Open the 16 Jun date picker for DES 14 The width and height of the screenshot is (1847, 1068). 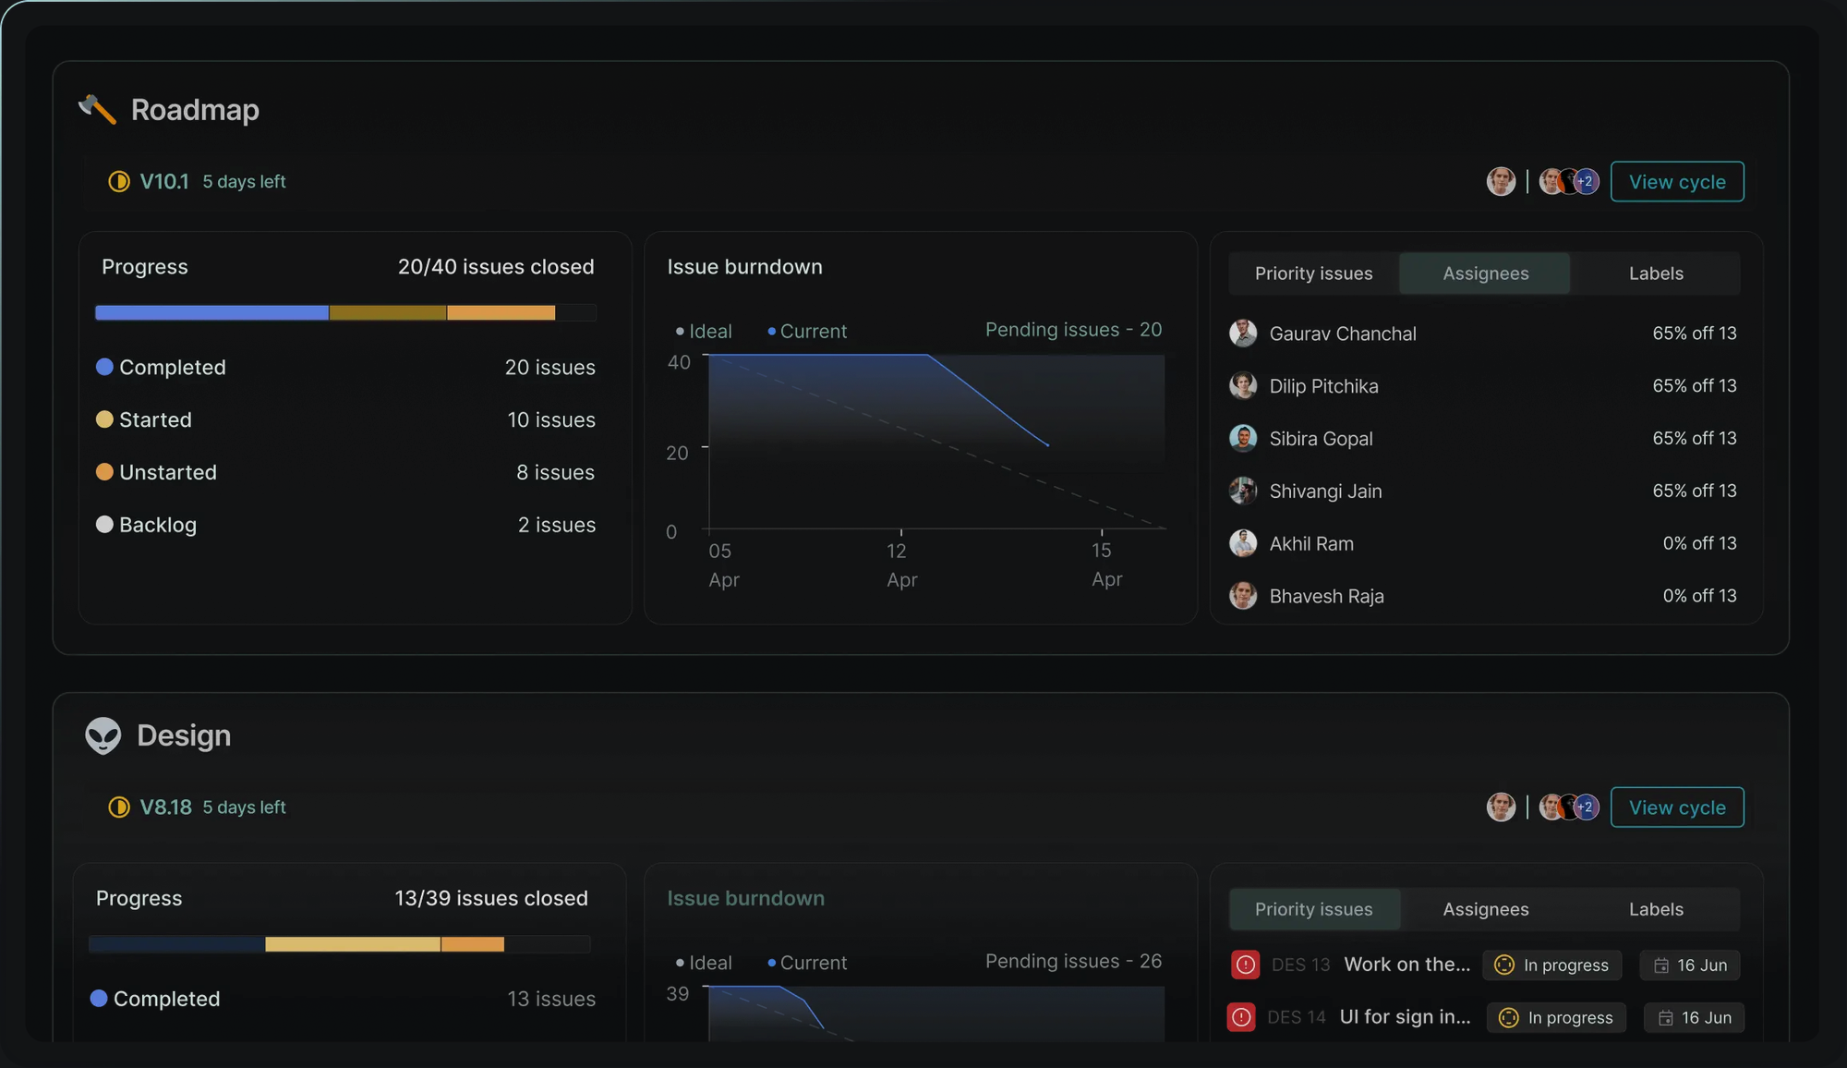[x=1695, y=1017]
